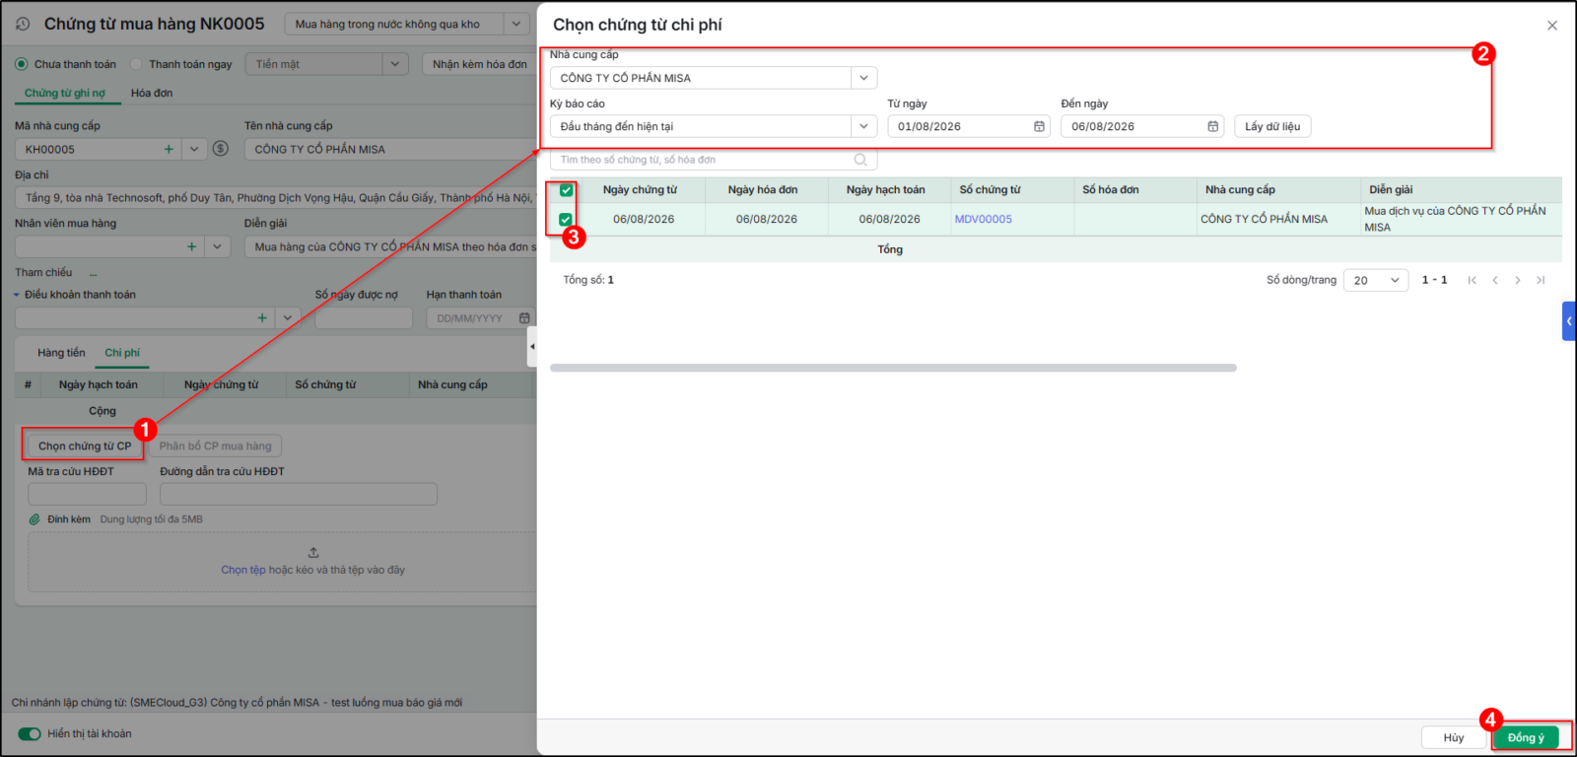1577x757 pixels.
Task: Expand the Nhà cung cấp dropdown
Action: [863, 78]
